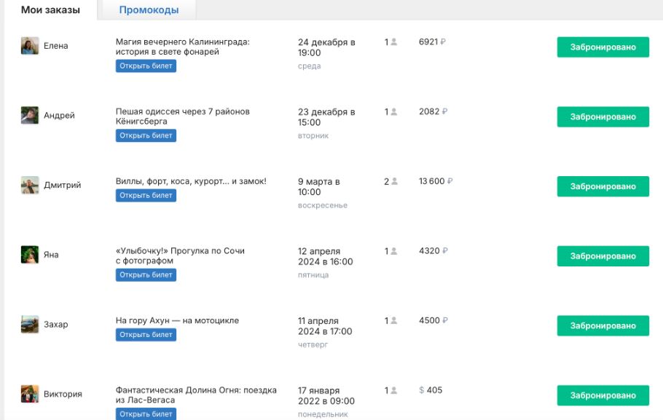The width and height of the screenshot is (663, 420).
Task: Click Viktoria's avatar image
Action: click(30, 394)
